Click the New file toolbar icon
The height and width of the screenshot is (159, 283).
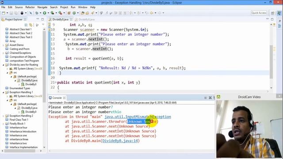click(4, 13)
